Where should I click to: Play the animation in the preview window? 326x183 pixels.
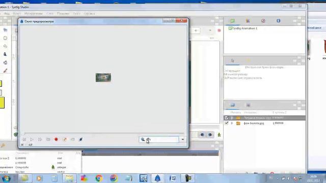coord(32,139)
